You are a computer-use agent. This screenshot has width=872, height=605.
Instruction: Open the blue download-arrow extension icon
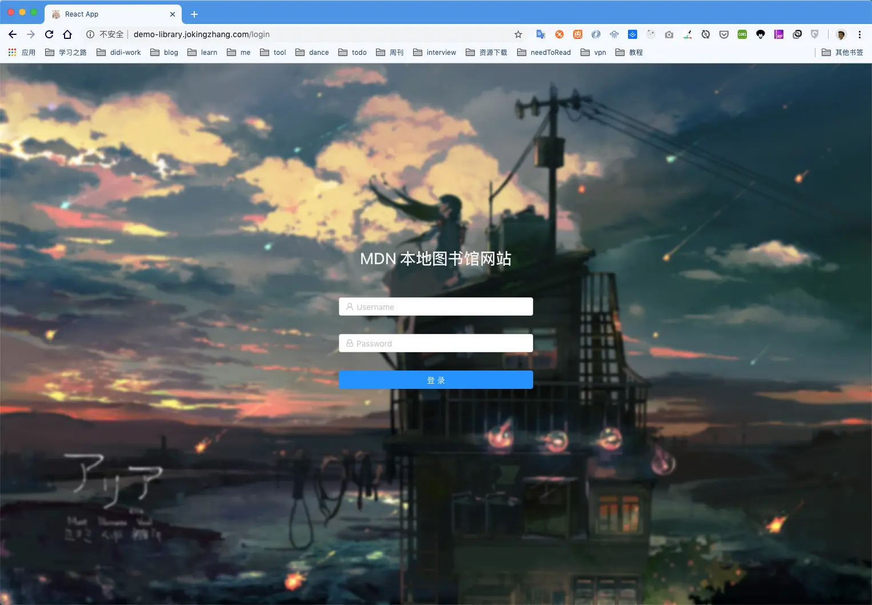pyautogui.click(x=633, y=34)
